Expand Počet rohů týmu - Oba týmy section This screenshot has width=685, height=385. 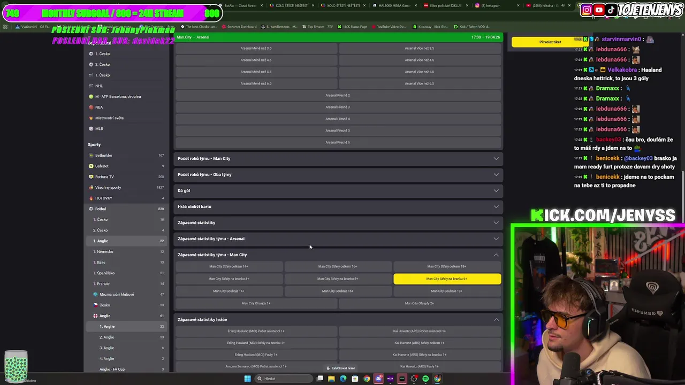pos(338,174)
